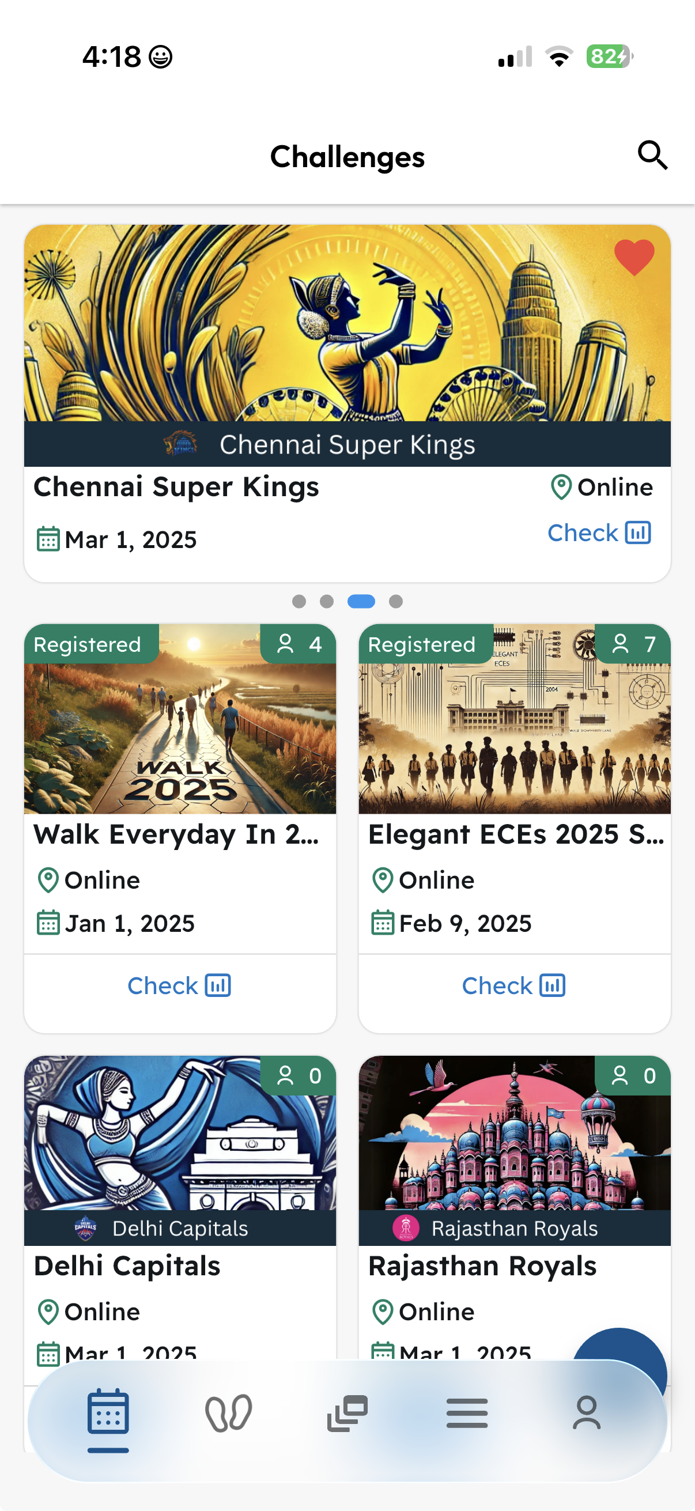Jump to the fourth carousel dot
Image resolution: width=695 pixels, height=1511 pixels.
(396, 601)
